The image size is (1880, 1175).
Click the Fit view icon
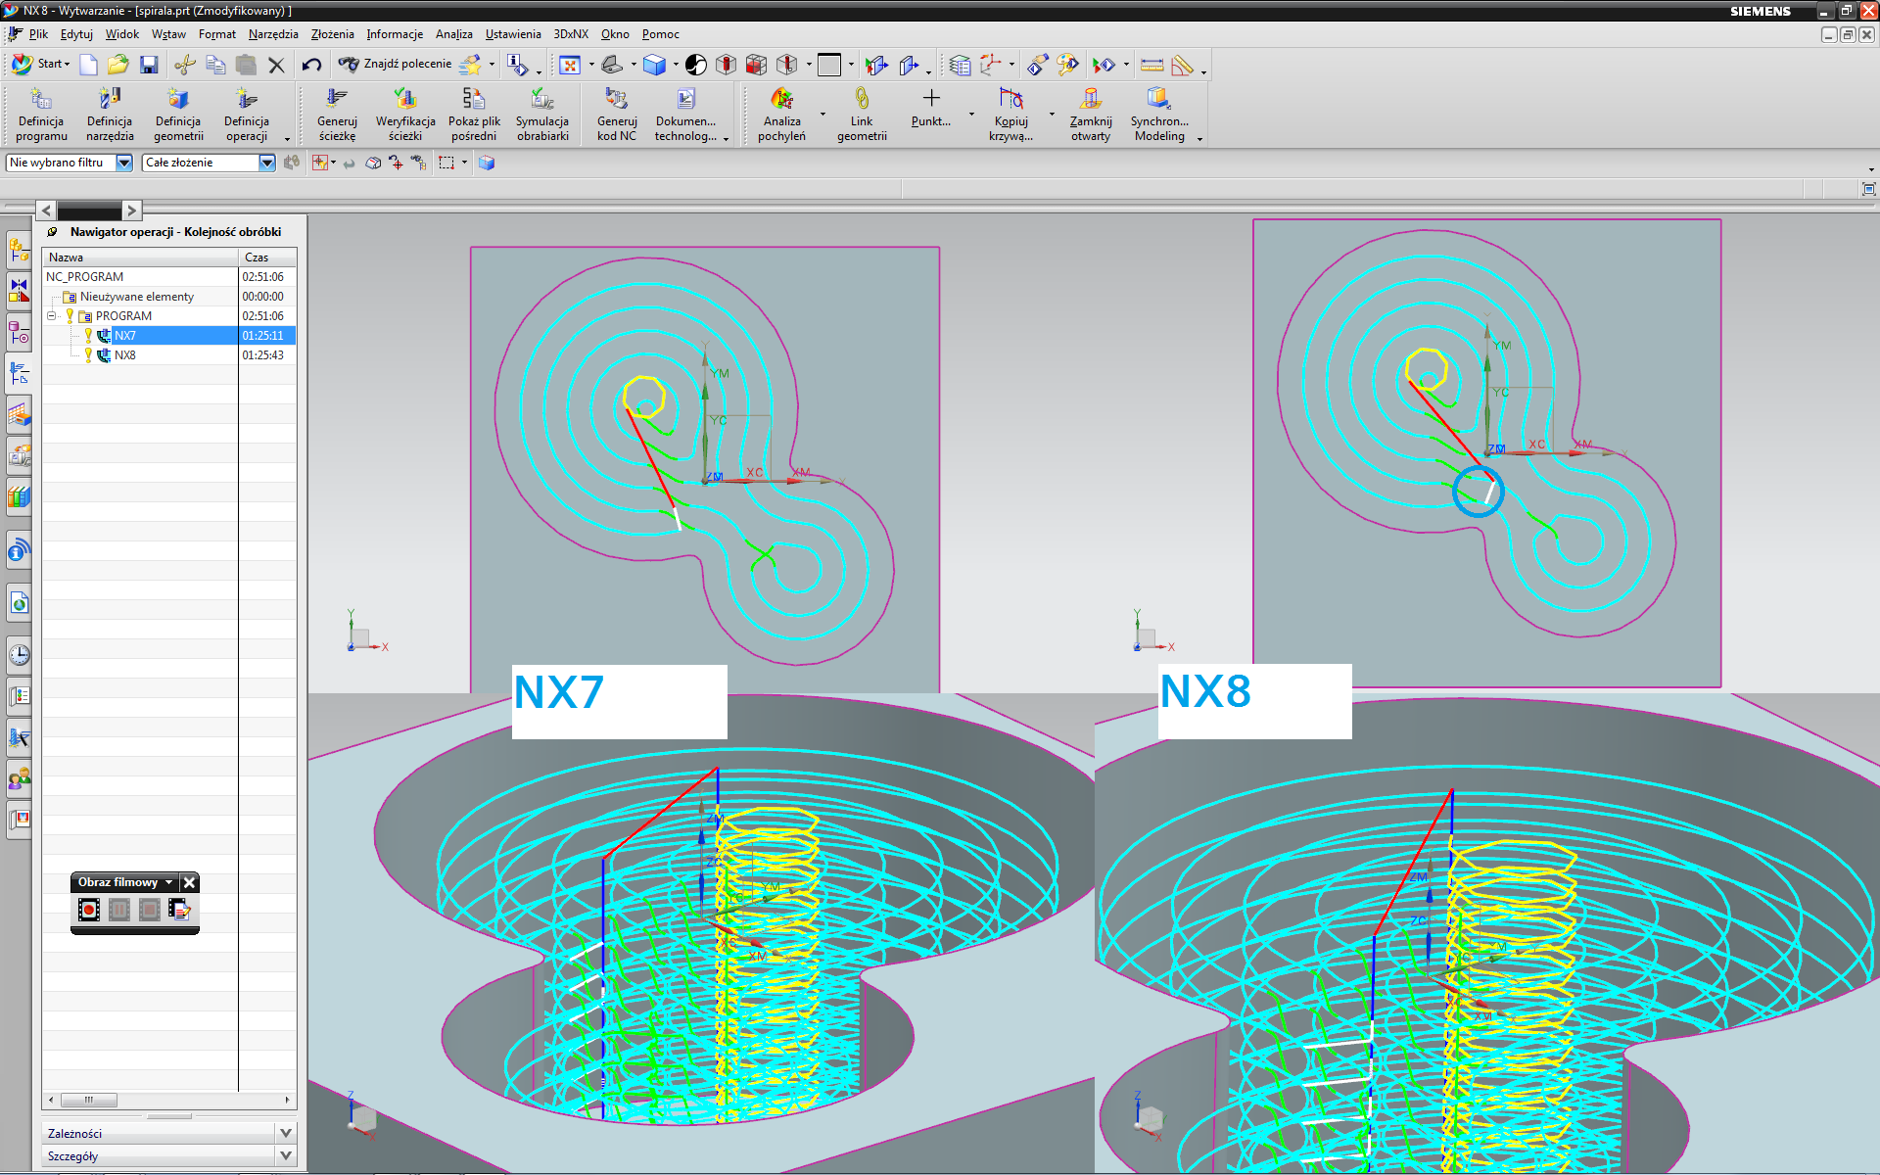point(569,65)
